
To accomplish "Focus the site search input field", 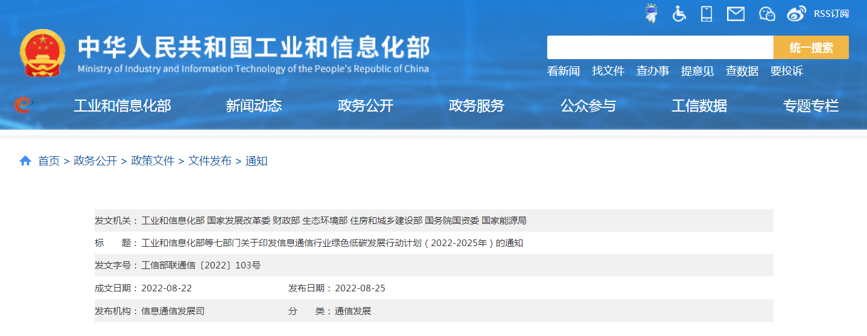I will tap(660, 48).
